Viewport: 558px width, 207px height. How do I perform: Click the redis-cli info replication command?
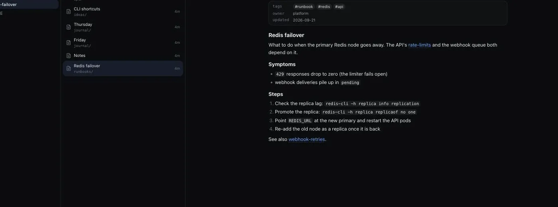pyautogui.click(x=372, y=103)
